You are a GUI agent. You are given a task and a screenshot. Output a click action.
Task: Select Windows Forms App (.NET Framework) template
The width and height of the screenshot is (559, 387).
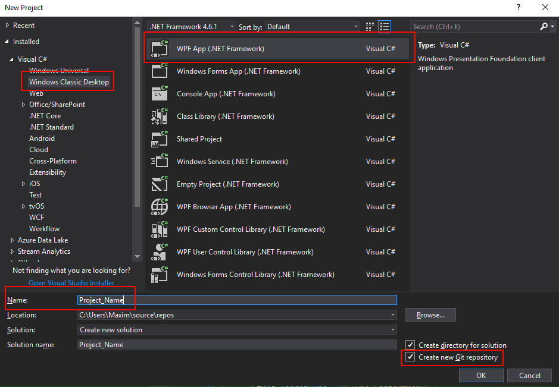(278, 71)
